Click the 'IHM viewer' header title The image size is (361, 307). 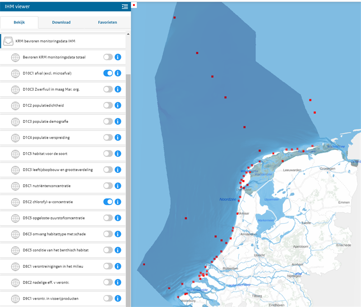17,6
